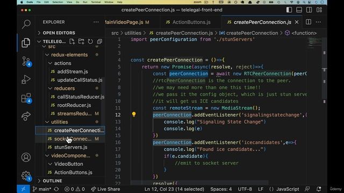The image size is (344, 193).
Task: Split the editor to the right
Action: [x=309, y=22]
